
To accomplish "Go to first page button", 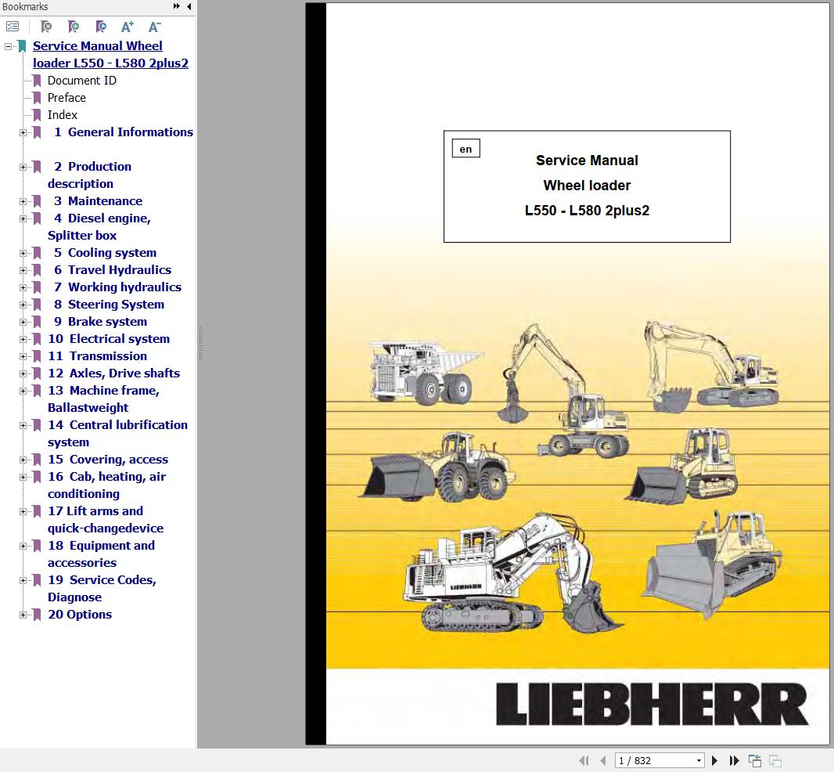I will point(584,760).
